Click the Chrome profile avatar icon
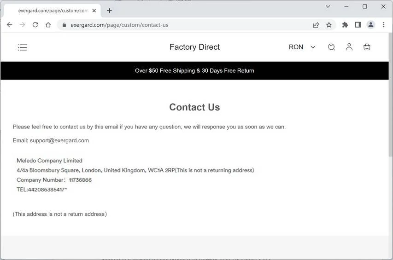Screen dimensions: 393x260 [x=371, y=24]
